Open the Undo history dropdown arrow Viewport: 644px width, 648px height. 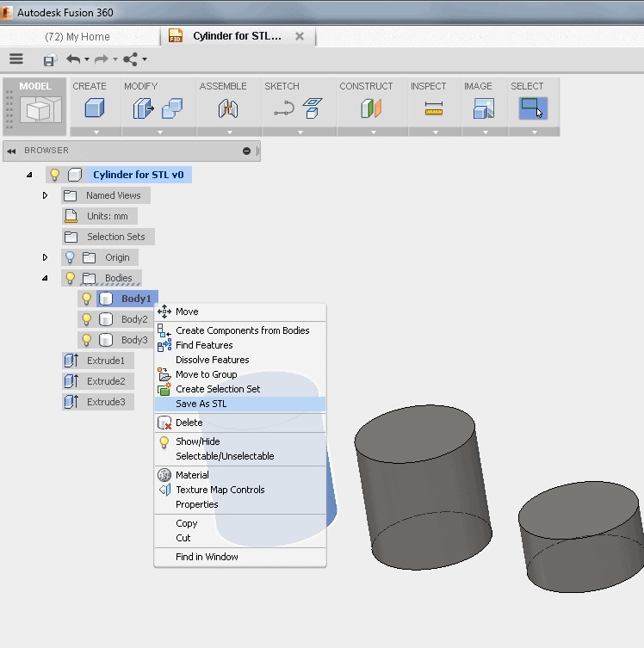(x=87, y=59)
